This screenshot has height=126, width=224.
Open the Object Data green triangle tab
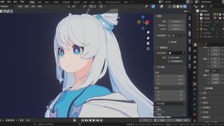click(x=194, y=109)
